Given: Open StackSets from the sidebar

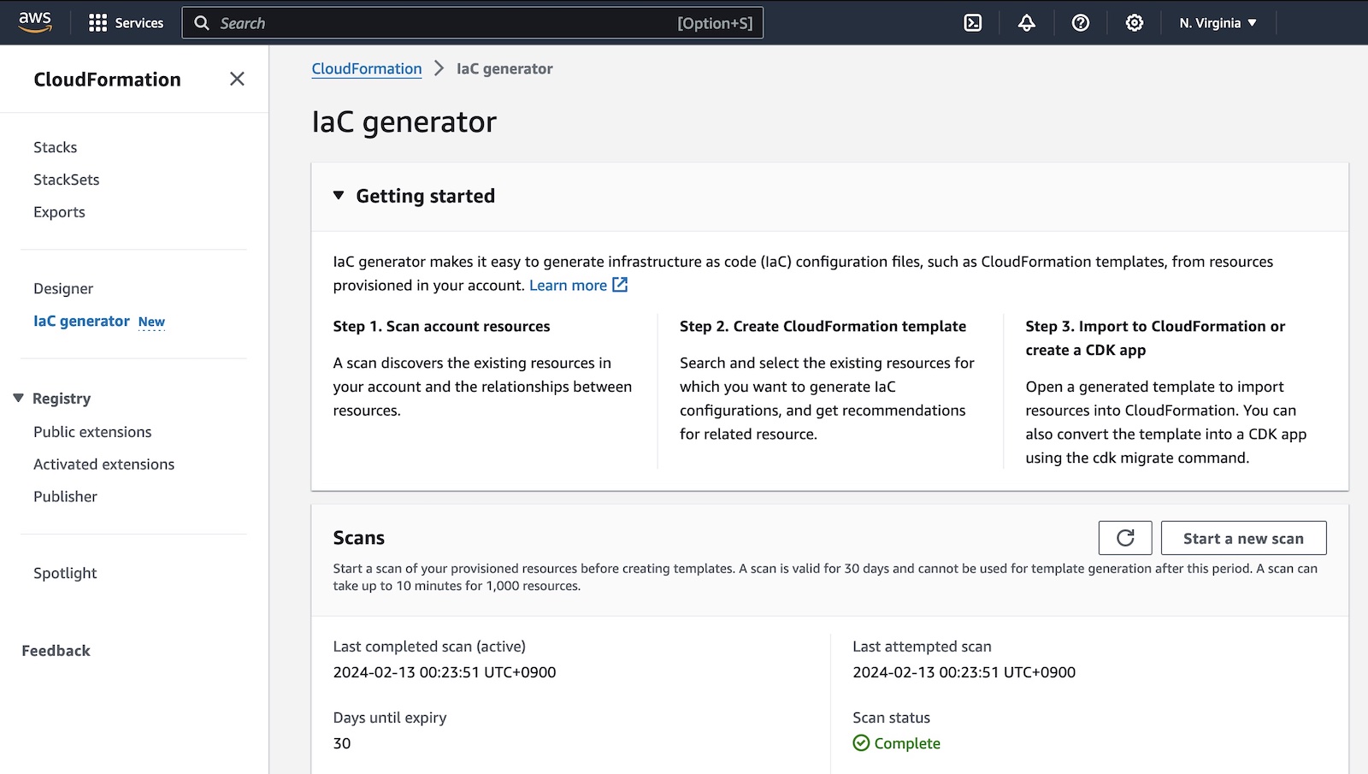Looking at the screenshot, I should pyautogui.click(x=67, y=180).
